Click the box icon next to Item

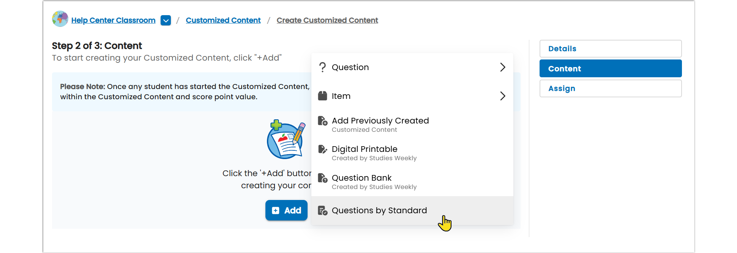click(x=322, y=96)
